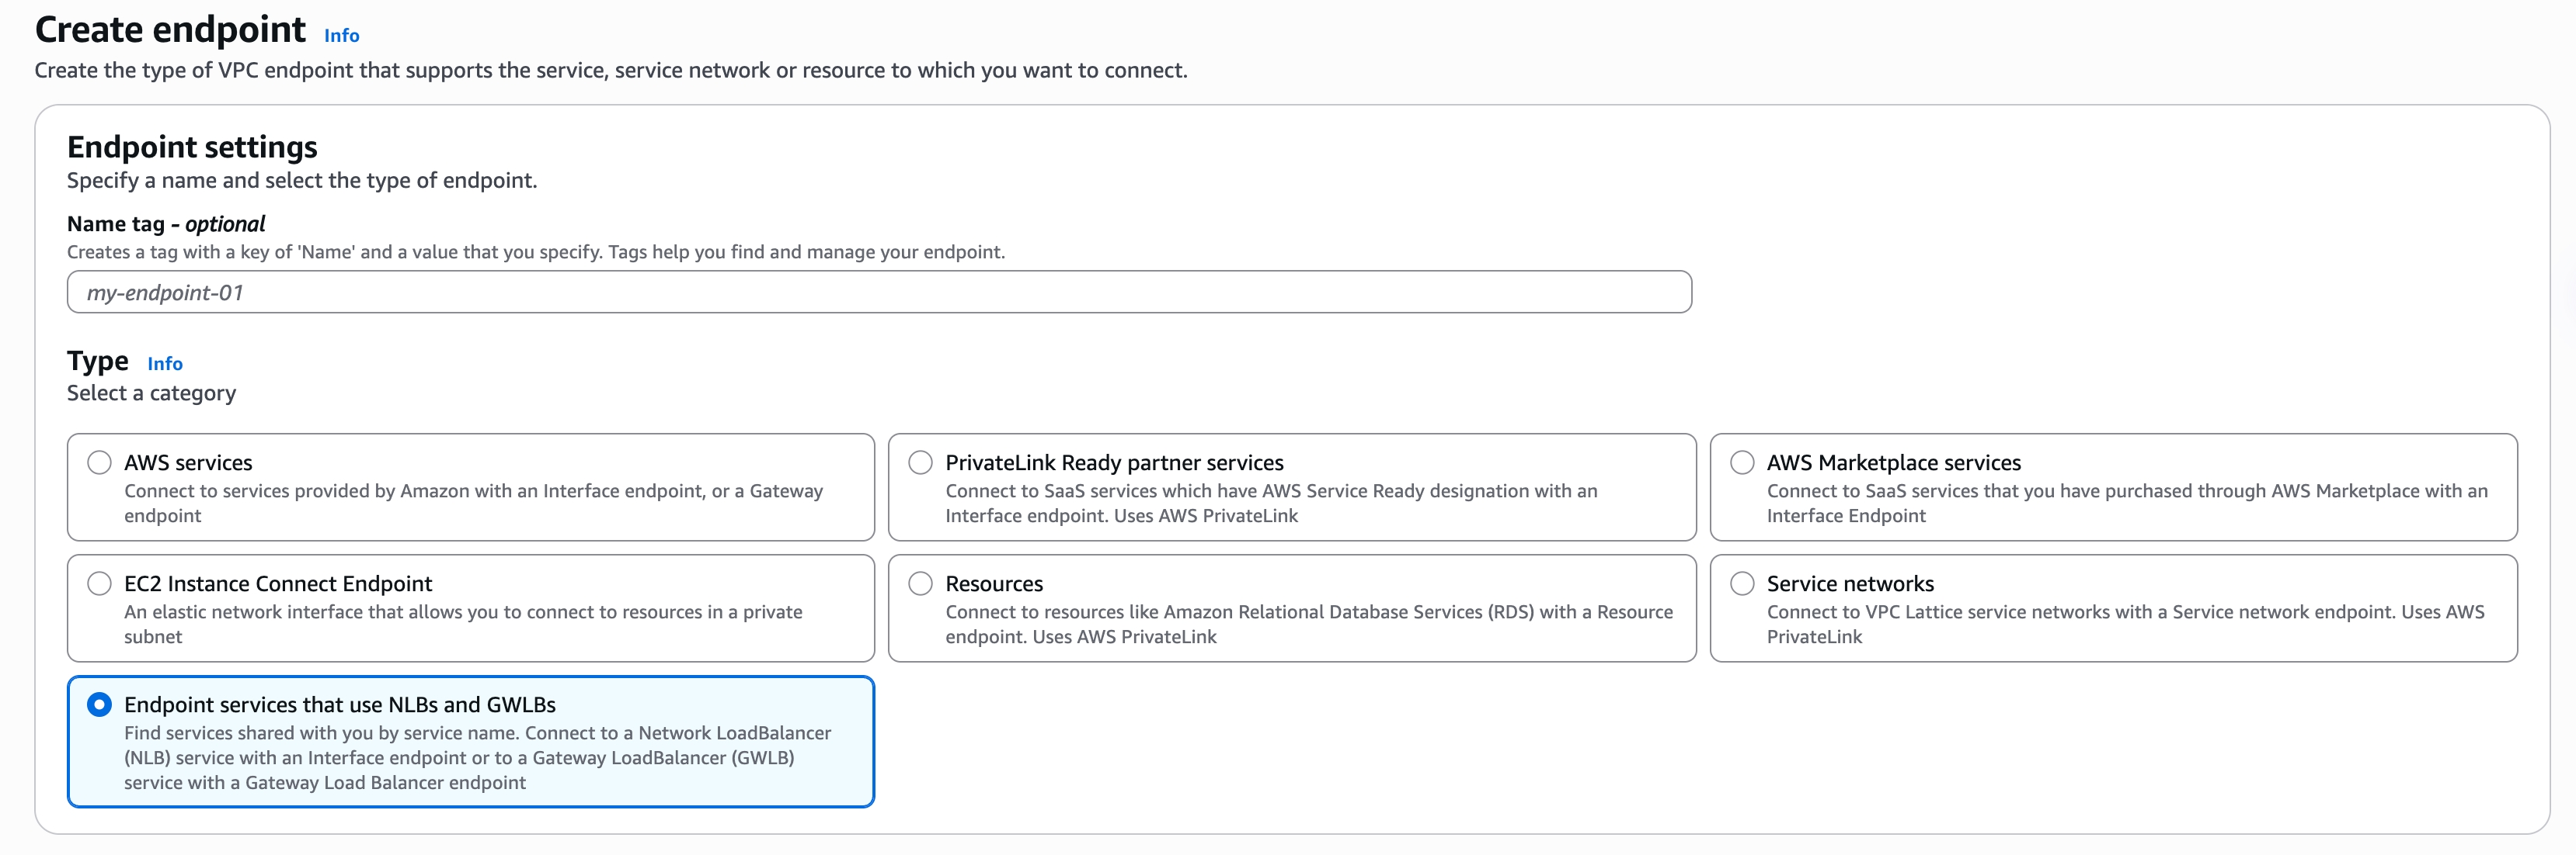Screen dimensions: 2576x855
Task: Open Info link next to Type
Action: click(165, 364)
